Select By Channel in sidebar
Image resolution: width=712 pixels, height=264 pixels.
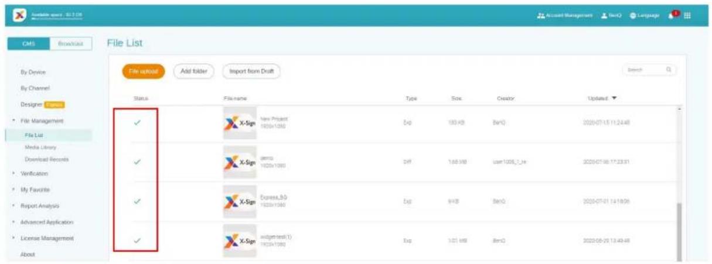coord(35,88)
